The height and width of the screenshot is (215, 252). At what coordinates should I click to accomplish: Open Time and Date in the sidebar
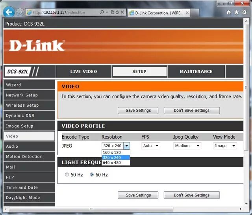(x=29, y=187)
